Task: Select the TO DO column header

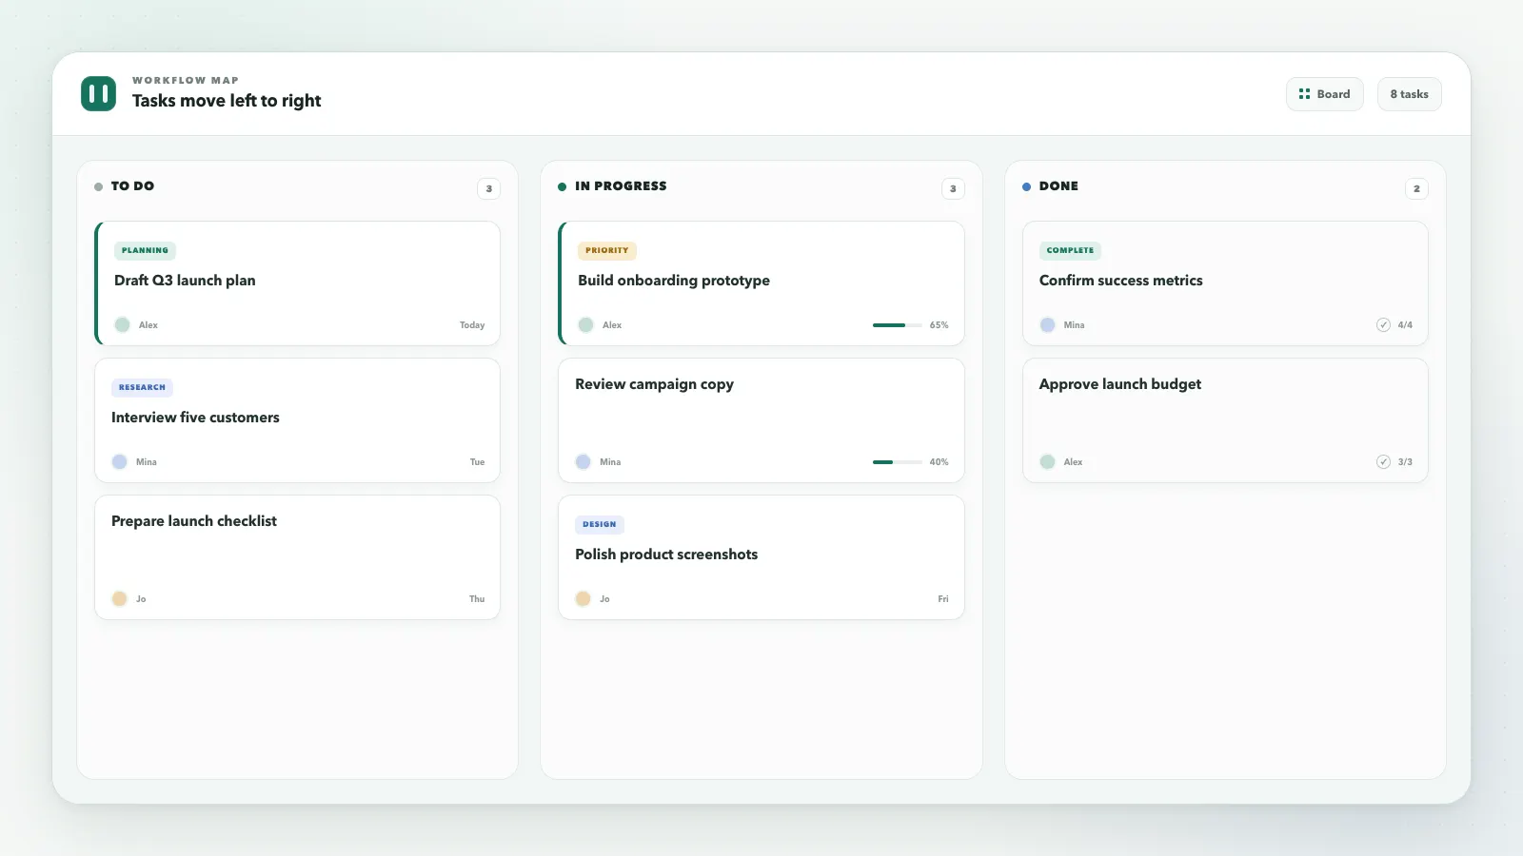Action: pyautogui.click(x=132, y=186)
